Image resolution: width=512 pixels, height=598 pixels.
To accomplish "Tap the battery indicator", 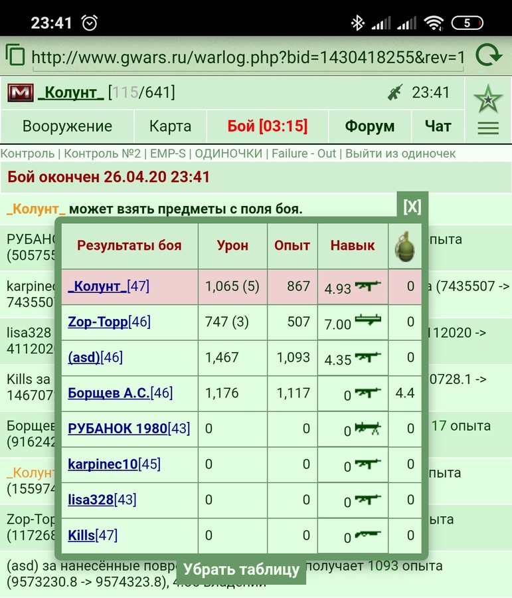I will [x=467, y=23].
